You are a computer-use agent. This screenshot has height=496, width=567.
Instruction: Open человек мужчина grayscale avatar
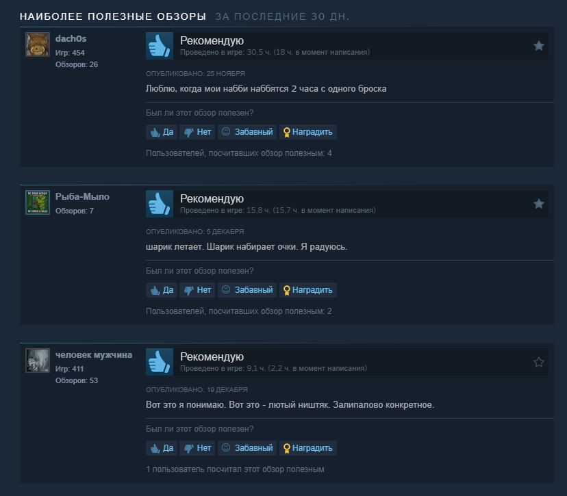(38, 361)
